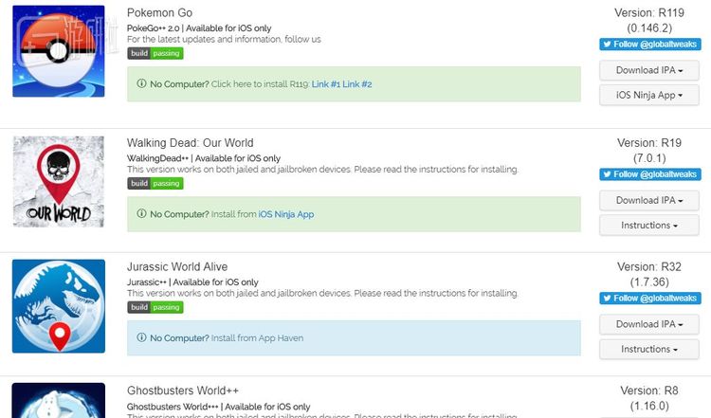
Task: Open Link #2 to install R119
Action: 357,84
